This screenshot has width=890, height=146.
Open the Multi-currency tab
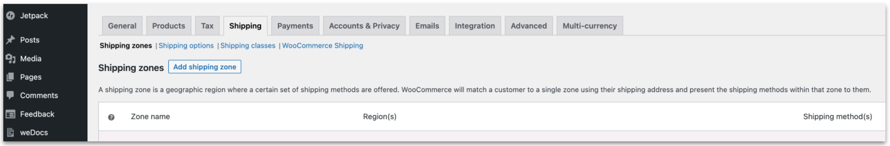(x=589, y=26)
